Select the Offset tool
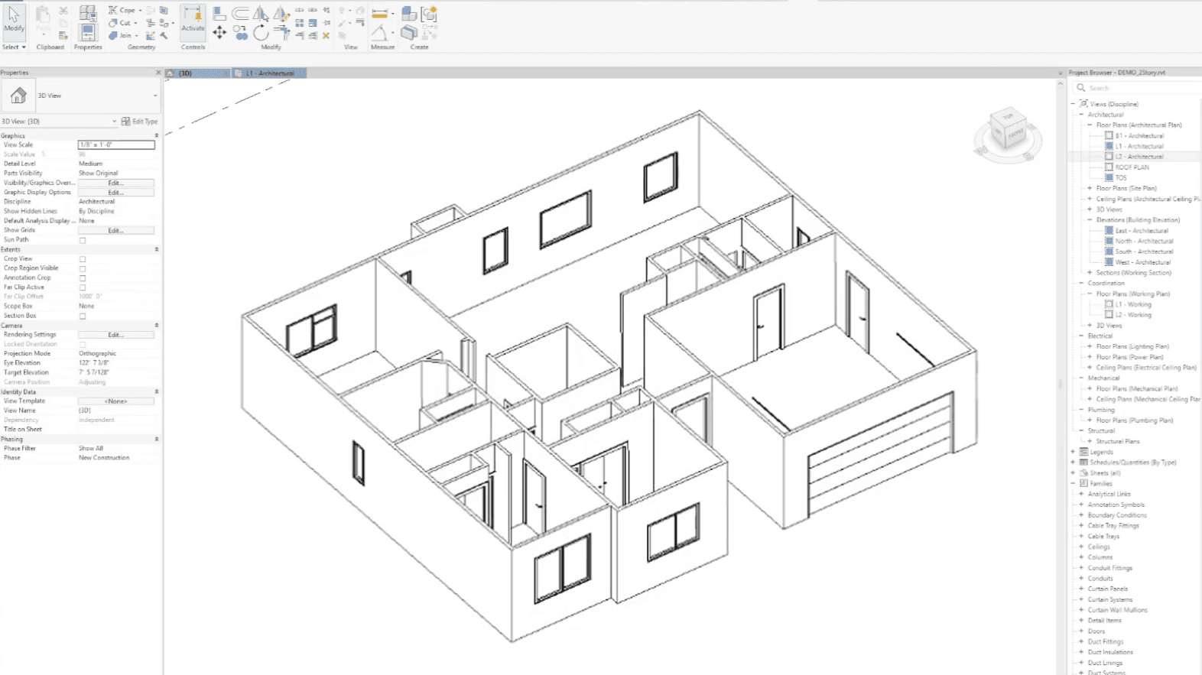 [240, 13]
